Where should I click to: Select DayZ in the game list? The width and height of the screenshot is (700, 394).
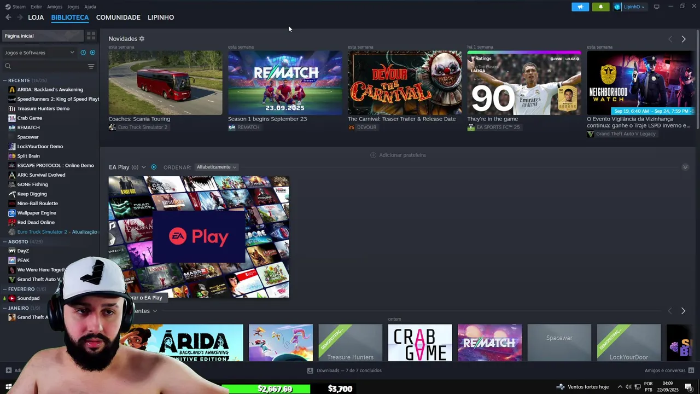[23, 251]
